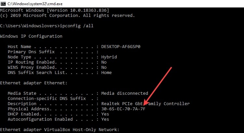The image size is (244, 133).
Task: Click the typed ipconfig /all command
Action: coord(77,26)
